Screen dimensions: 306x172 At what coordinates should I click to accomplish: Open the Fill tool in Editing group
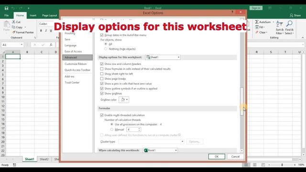click(257, 27)
